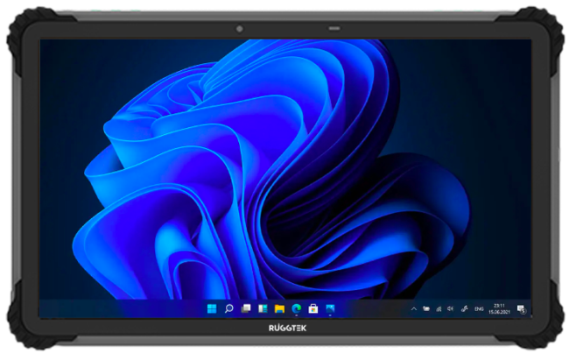569x354 pixels.
Task: Open the Widgets panel icon
Action: [x=263, y=308]
